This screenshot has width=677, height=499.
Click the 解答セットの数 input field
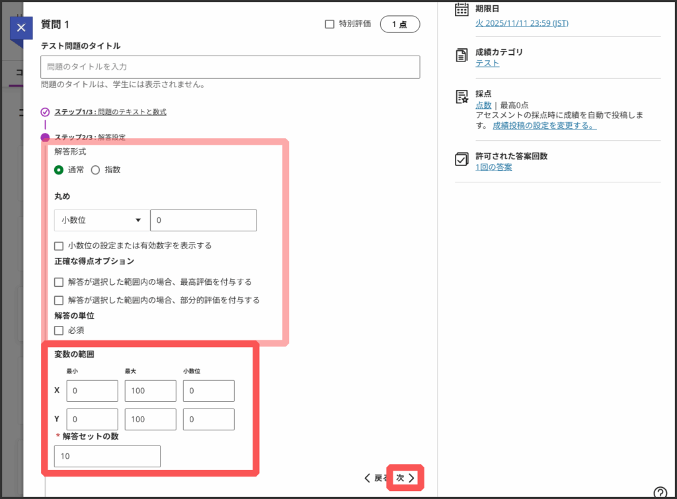[x=107, y=457]
